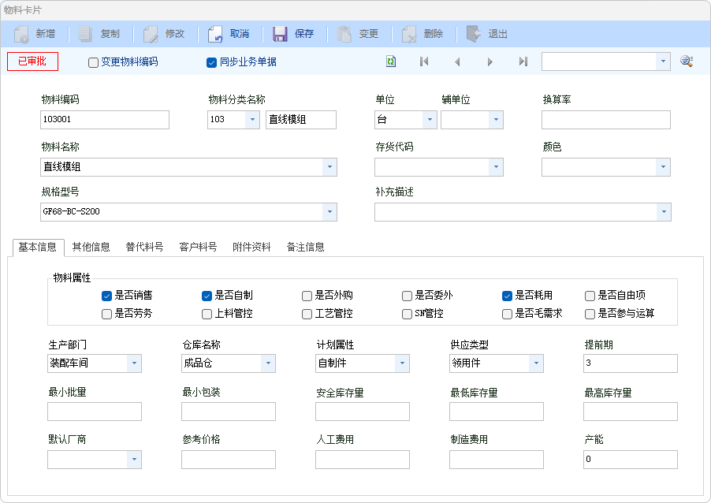The height and width of the screenshot is (503, 711).
Task: Enable 是否自由项 checkbox
Action: [590, 296]
